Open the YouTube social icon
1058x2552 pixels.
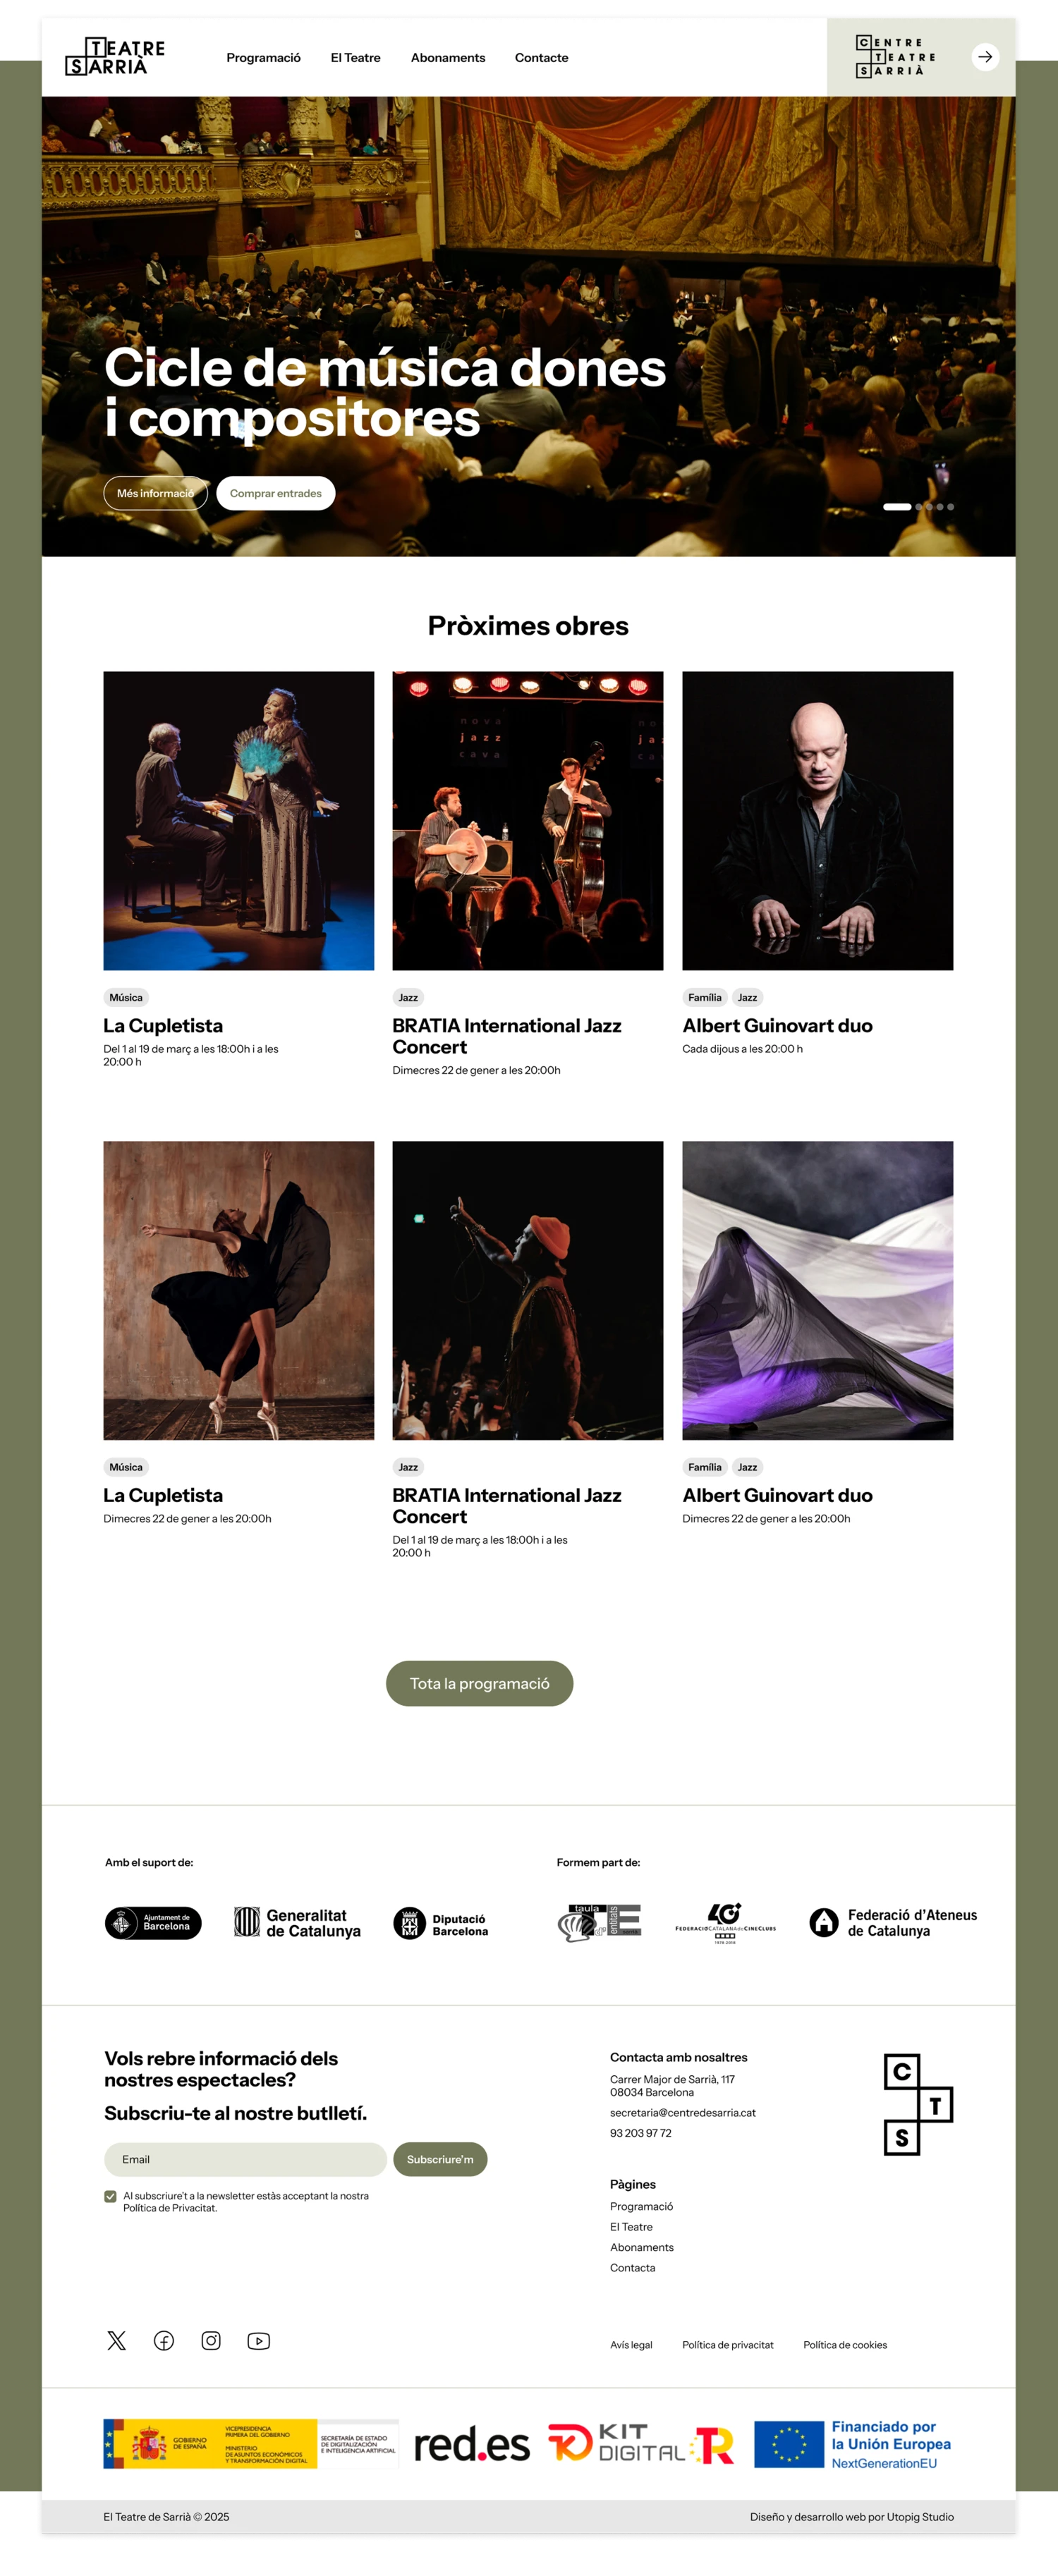click(259, 2340)
